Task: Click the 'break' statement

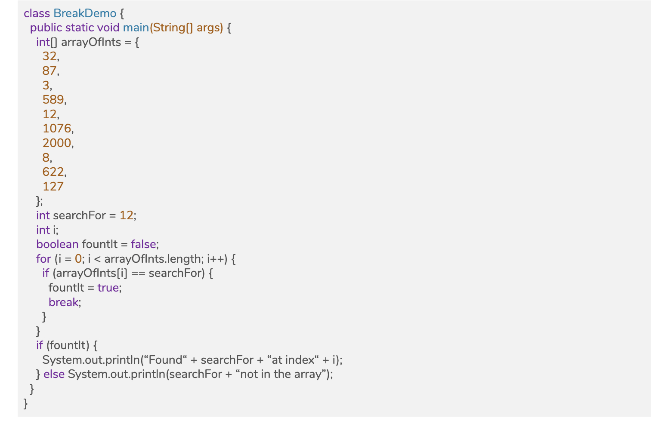Action: [63, 302]
